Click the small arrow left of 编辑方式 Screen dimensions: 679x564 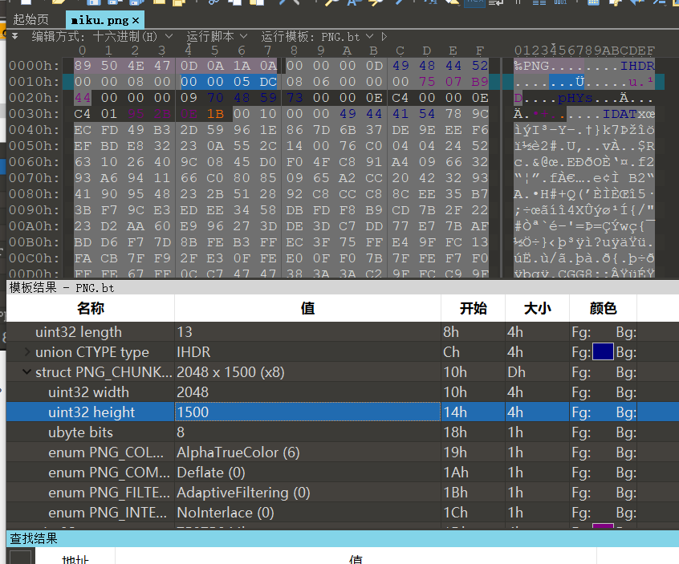tap(14, 37)
